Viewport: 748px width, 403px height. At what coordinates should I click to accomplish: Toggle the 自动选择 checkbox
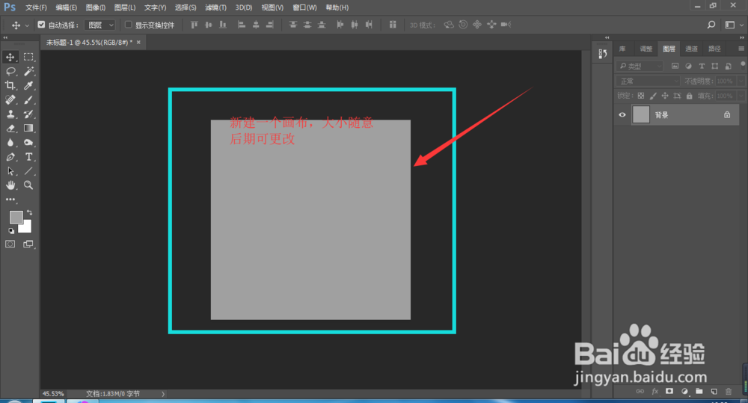pyautogui.click(x=41, y=25)
